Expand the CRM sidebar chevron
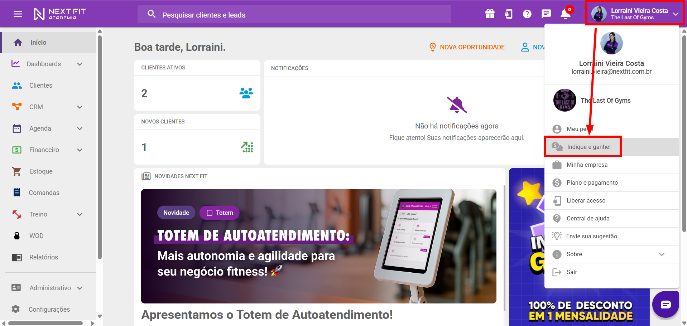The image size is (687, 326). 80,107
